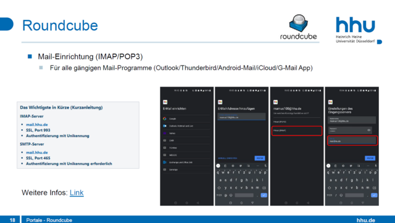The image size is (395, 223).
Task: Click the hhu Heinrich Heine Universität logo
Action: (x=358, y=30)
